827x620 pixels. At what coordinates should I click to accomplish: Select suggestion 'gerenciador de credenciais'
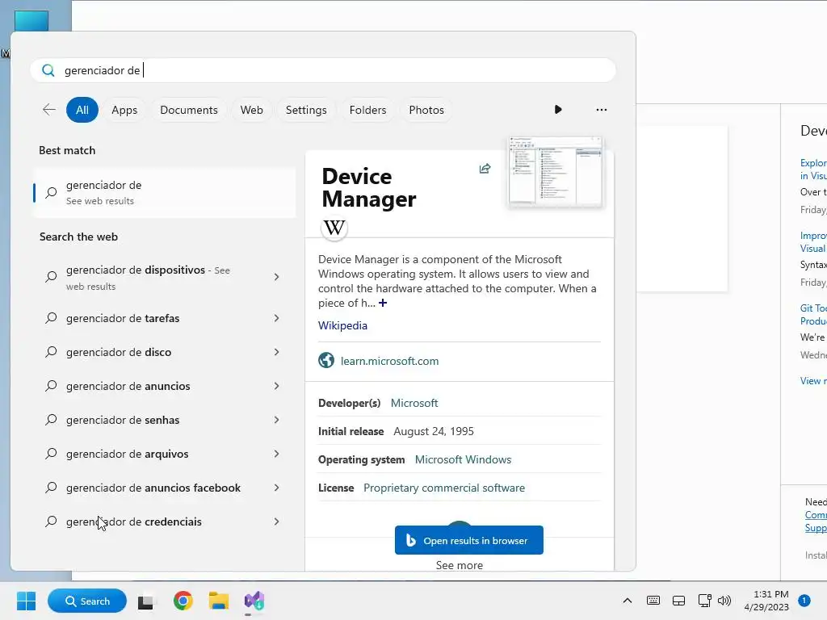(164, 522)
